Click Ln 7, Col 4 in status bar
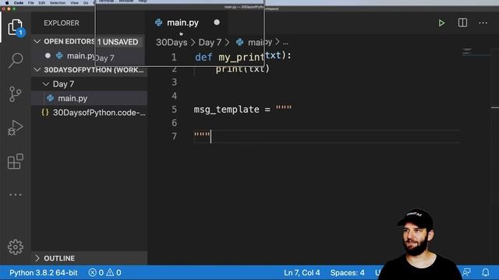This screenshot has height=280, width=499. [302, 272]
